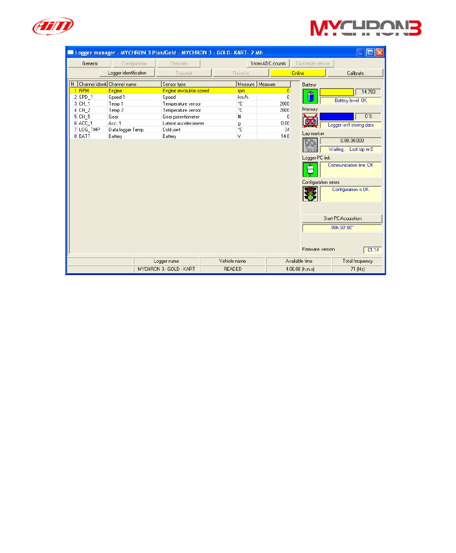The height and width of the screenshot is (553, 456).
Task: Toggle the yellow Online button
Action: (298, 73)
